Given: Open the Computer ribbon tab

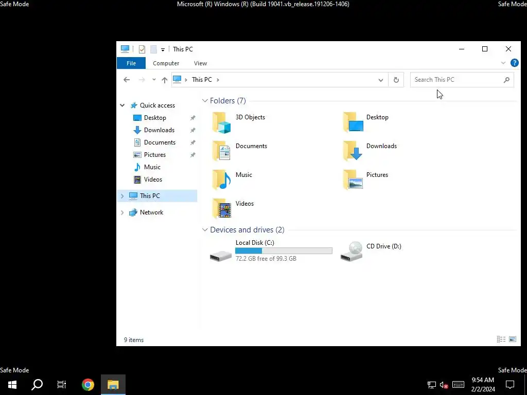Looking at the screenshot, I should pos(166,63).
